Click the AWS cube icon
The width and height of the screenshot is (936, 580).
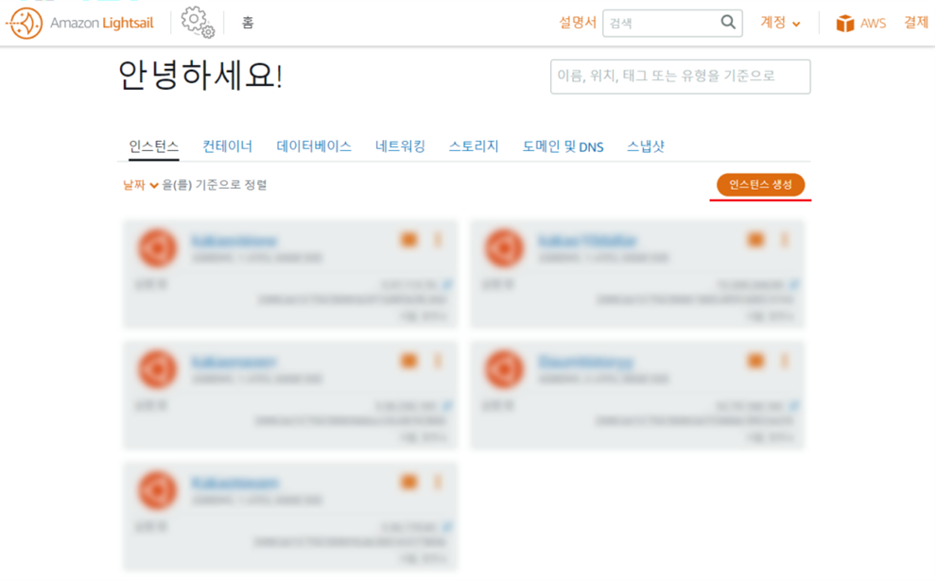[844, 24]
